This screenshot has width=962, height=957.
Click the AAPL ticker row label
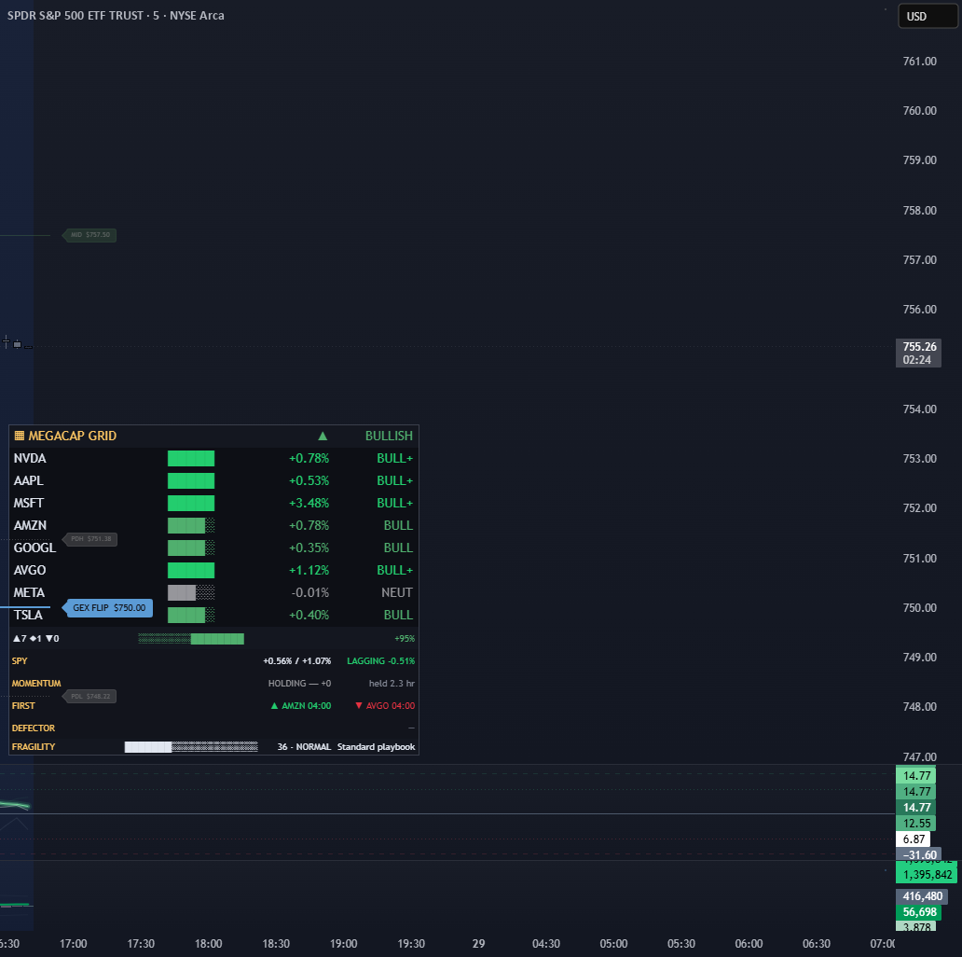[x=28, y=480]
